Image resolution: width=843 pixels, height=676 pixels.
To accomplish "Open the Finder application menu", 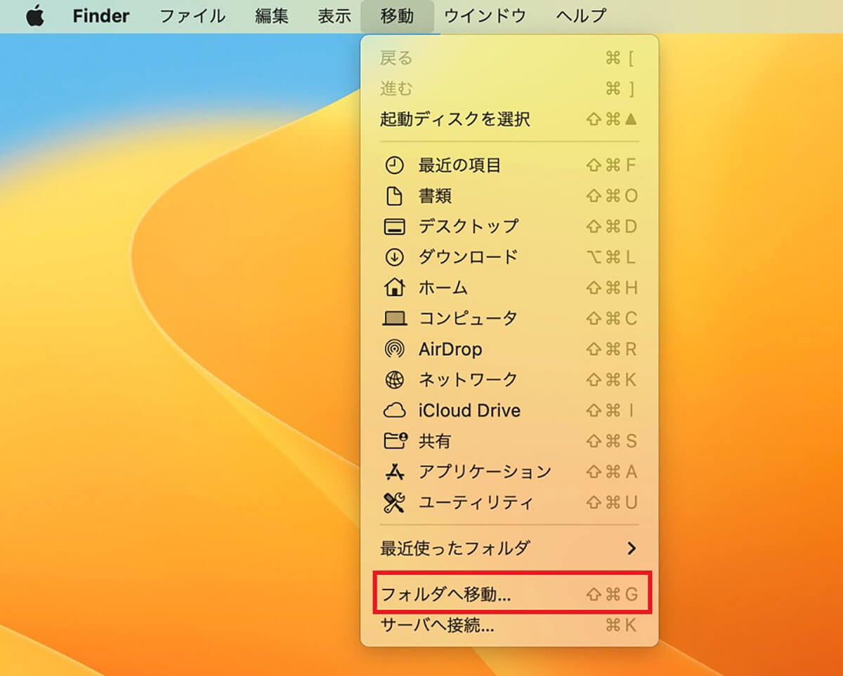I will coord(101,16).
